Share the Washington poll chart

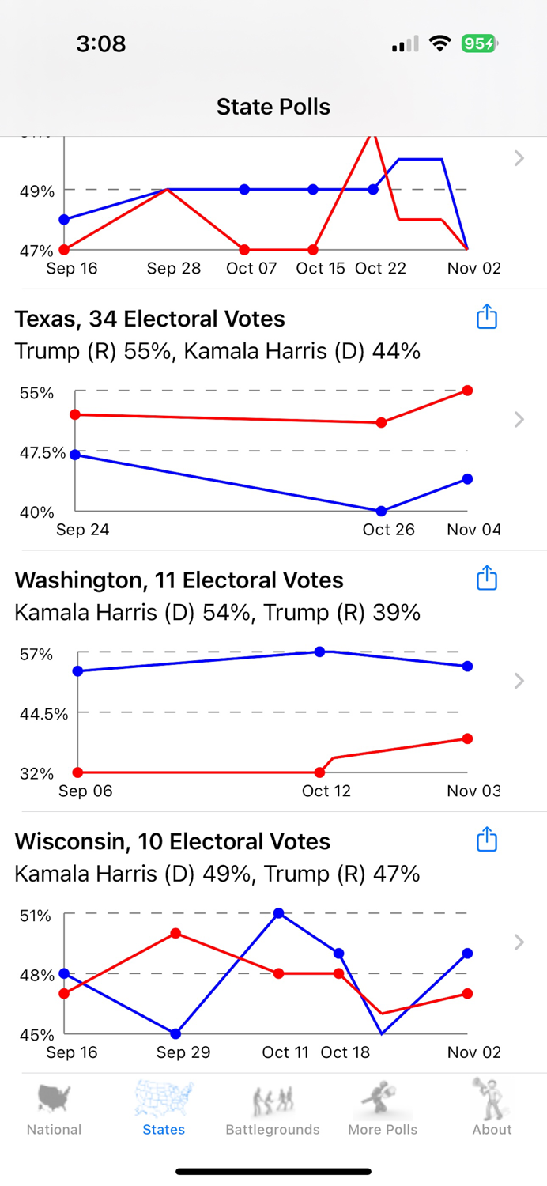(x=486, y=579)
